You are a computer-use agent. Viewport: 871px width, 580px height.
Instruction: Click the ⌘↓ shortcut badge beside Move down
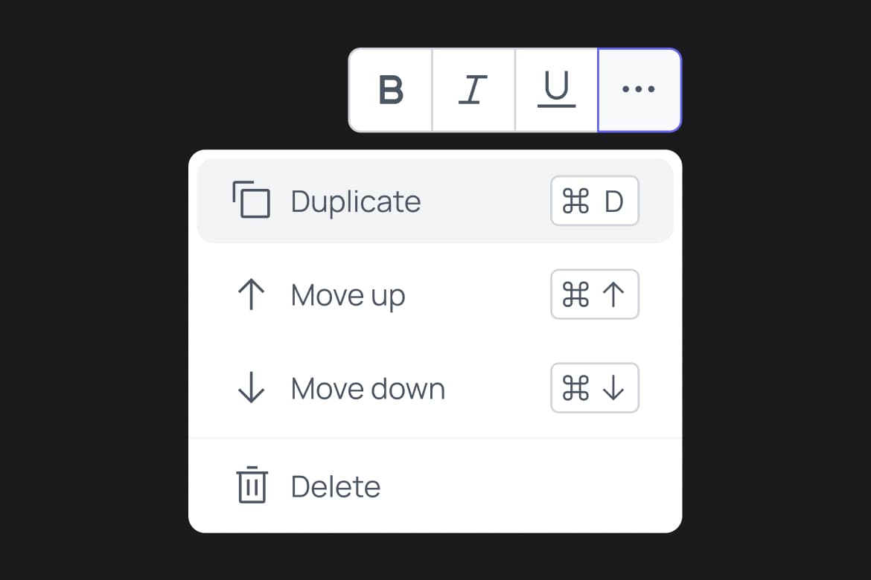point(594,388)
